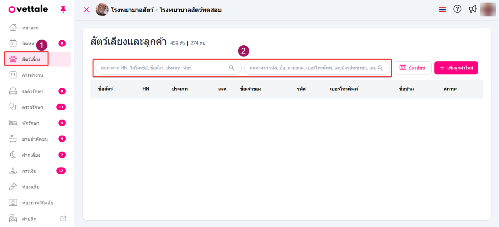Go to หน้าแรก menu label

pyautogui.click(x=30, y=28)
